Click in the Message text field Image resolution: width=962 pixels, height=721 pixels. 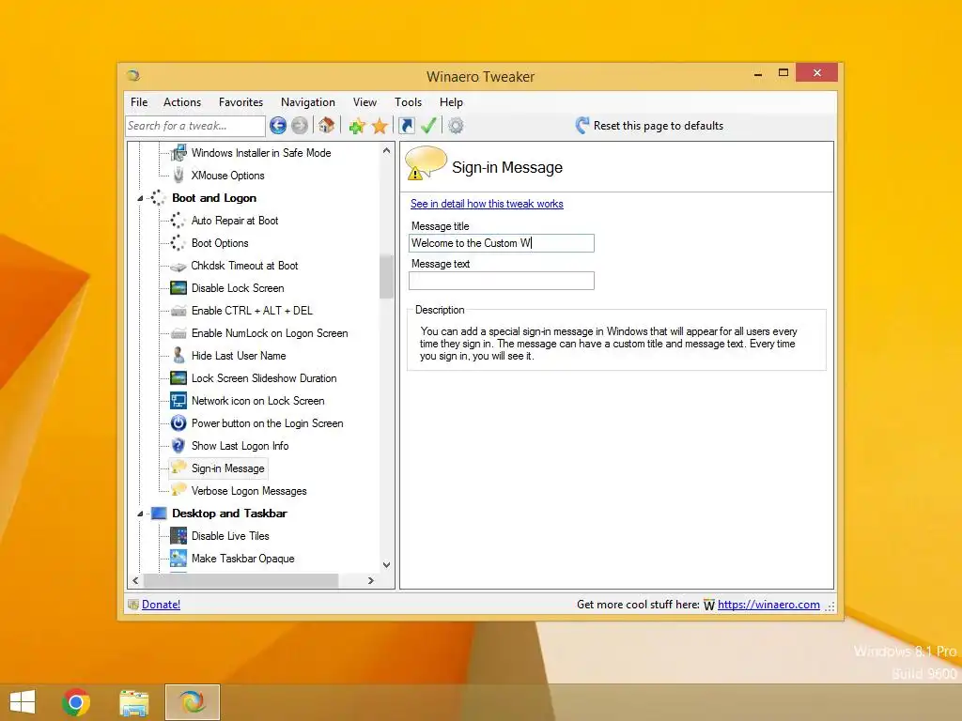click(x=502, y=281)
